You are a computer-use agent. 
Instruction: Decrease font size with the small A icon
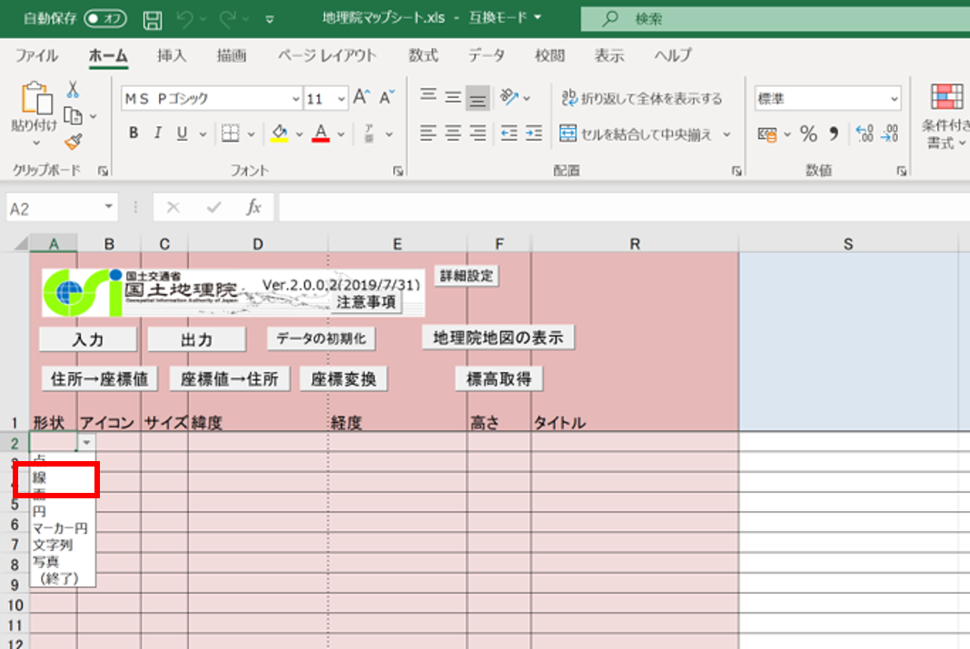click(387, 97)
